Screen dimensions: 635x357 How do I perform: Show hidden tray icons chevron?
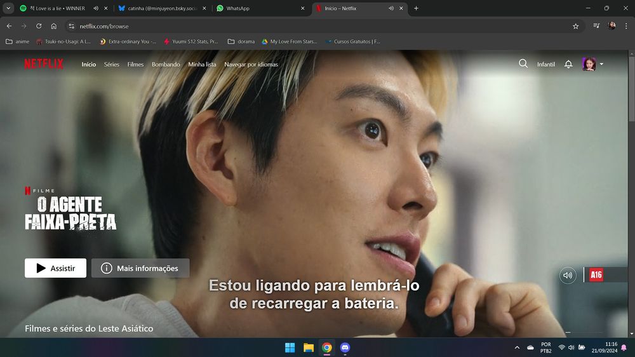(x=517, y=347)
